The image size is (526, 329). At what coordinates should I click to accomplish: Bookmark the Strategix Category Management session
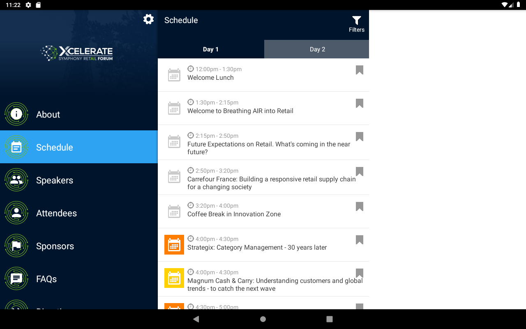point(360,240)
